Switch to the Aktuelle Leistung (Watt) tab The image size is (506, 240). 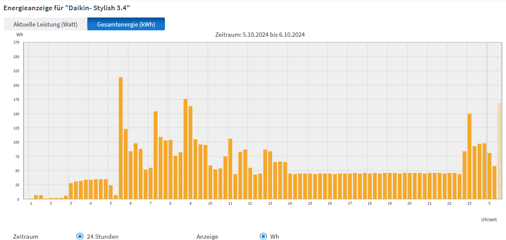click(45, 24)
